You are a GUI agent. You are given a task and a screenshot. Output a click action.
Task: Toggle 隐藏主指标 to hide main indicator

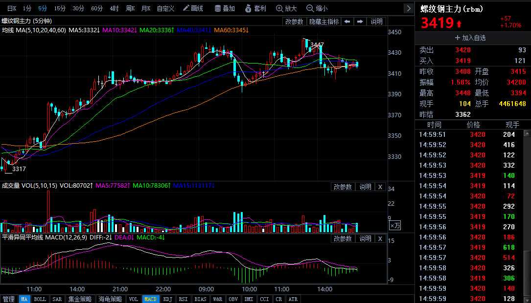tap(323, 22)
